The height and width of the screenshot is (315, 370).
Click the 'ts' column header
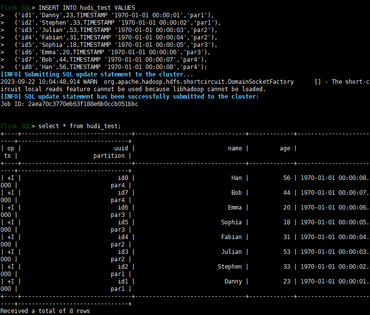point(7,156)
